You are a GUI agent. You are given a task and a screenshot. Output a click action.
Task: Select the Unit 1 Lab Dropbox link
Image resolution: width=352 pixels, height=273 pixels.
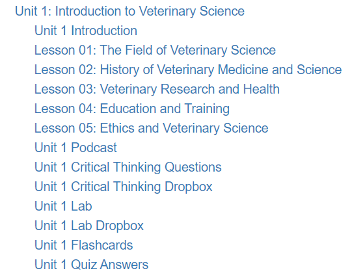[89, 226]
